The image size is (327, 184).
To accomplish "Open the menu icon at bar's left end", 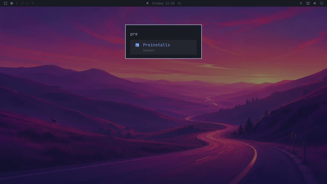I will [x=5, y=3].
